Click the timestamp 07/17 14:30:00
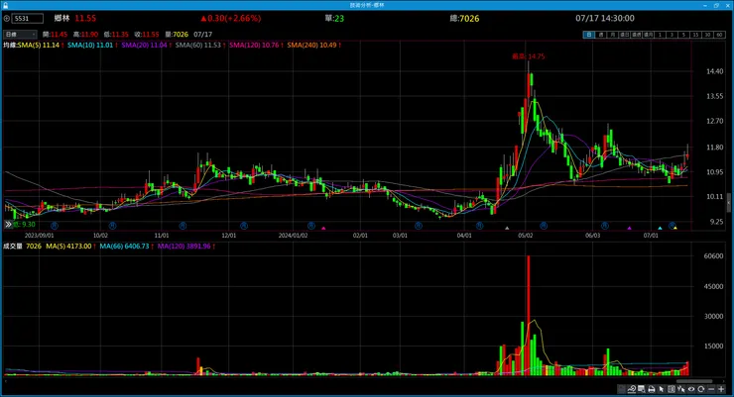This screenshot has width=734, height=397. 605,18
